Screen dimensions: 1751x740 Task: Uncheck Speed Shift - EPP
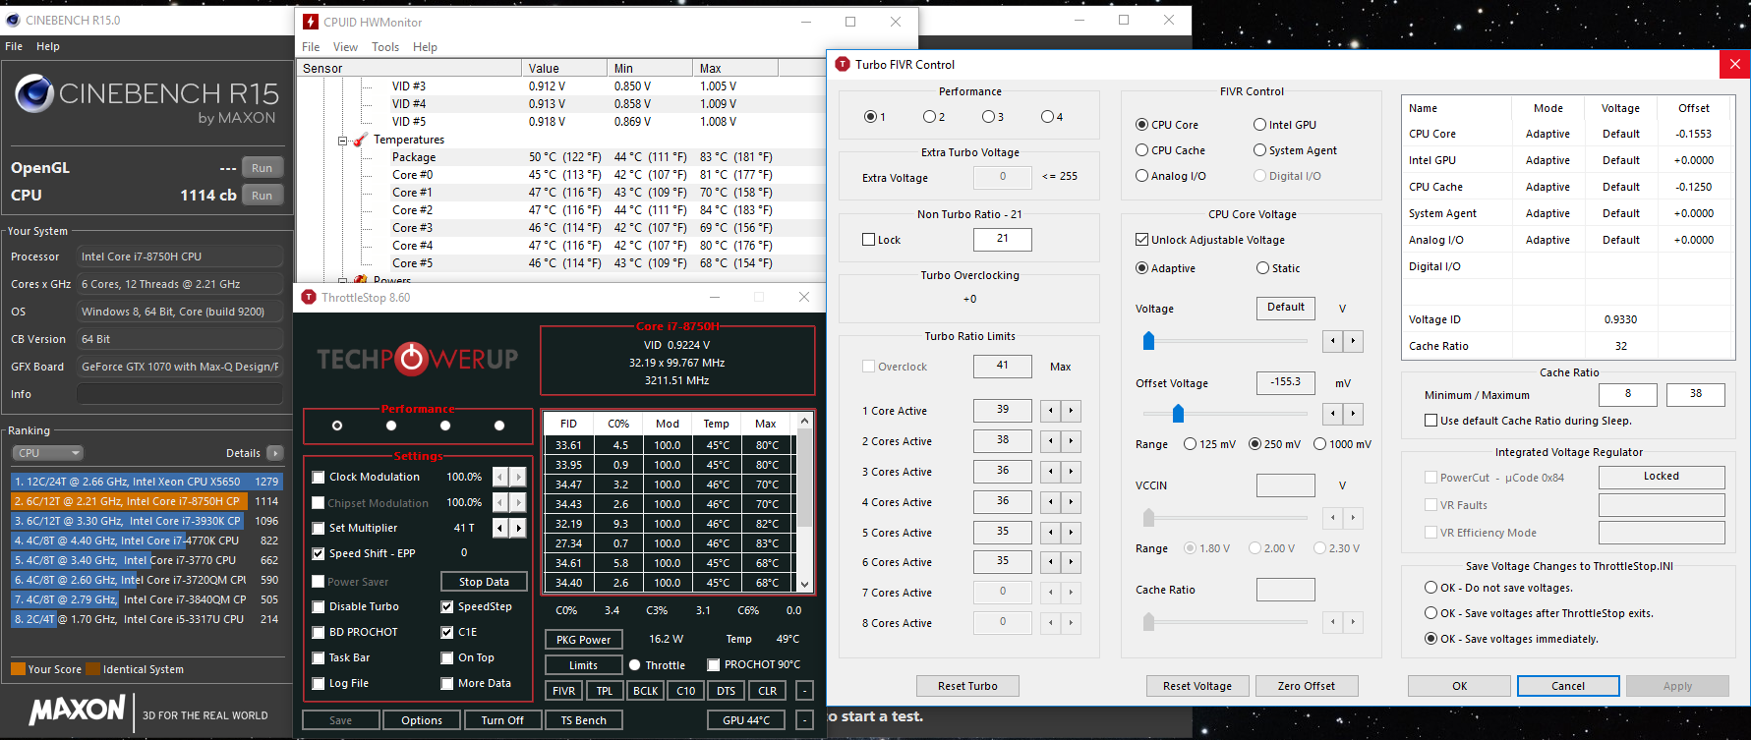319,554
